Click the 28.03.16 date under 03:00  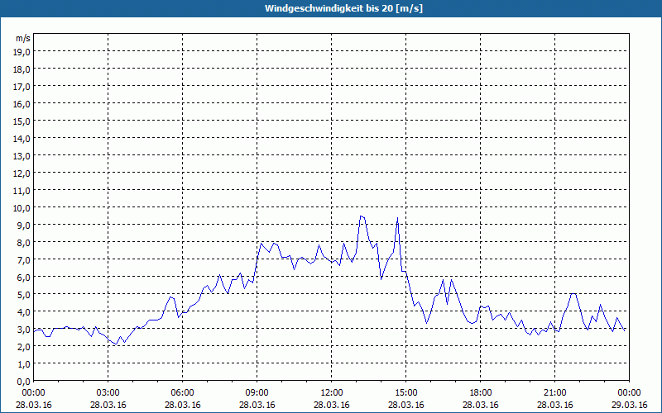coord(108,405)
